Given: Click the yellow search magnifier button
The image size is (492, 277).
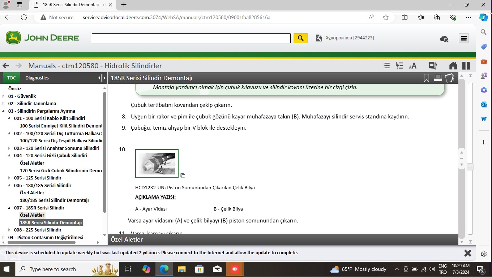Looking at the screenshot, I should tap(300, 38).
